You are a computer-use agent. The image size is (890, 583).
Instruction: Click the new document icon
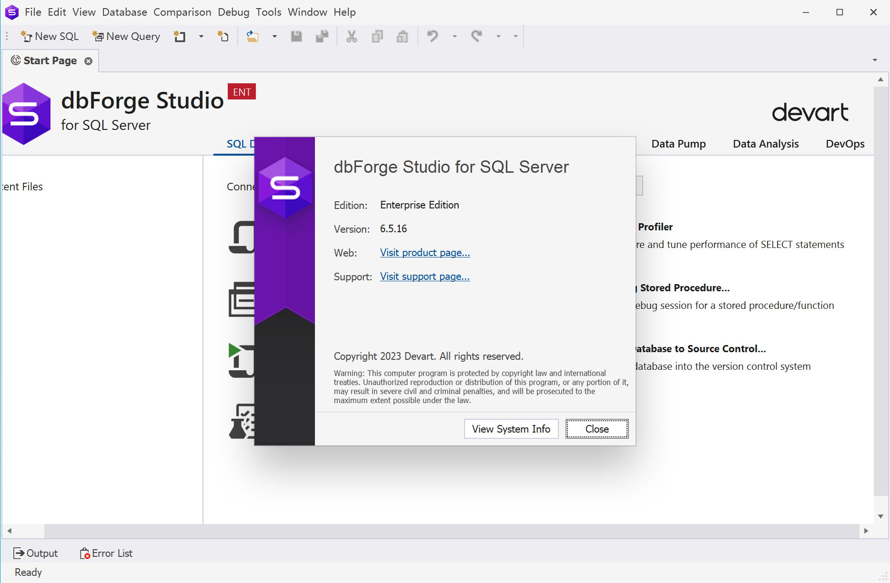(223, 37)
